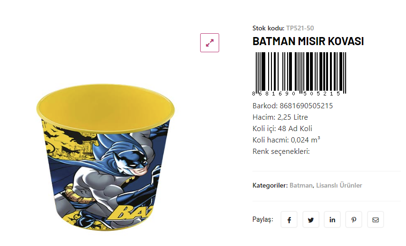Click the Koli hacmi 0,024 m³ line
Image resolution: width=406 pixels, height=246 pixels.
[x=286, y=140]
